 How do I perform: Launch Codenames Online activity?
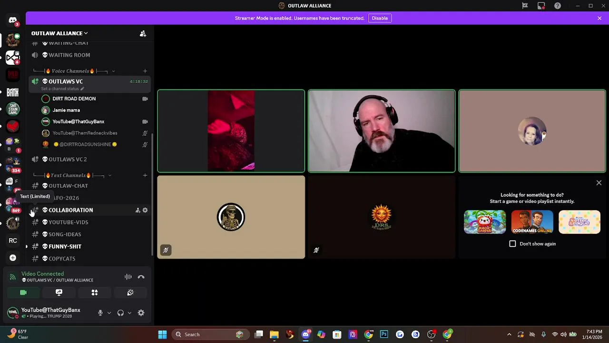click(532, 222)
